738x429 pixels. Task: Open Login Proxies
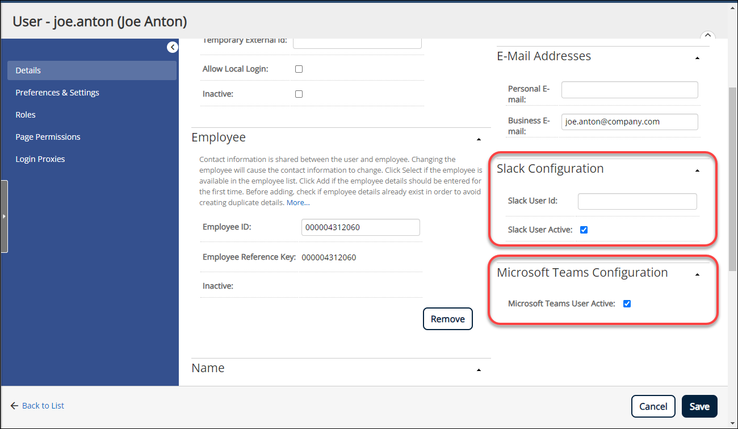40,159
